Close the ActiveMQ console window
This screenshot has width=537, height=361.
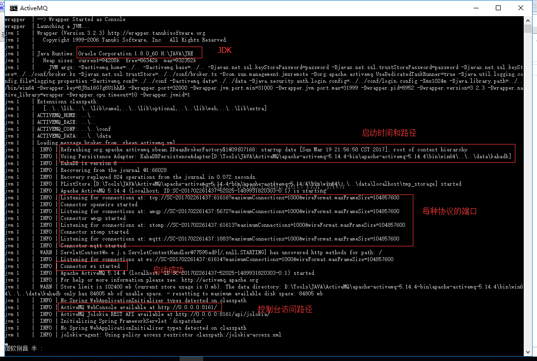(x=521, y=8)
